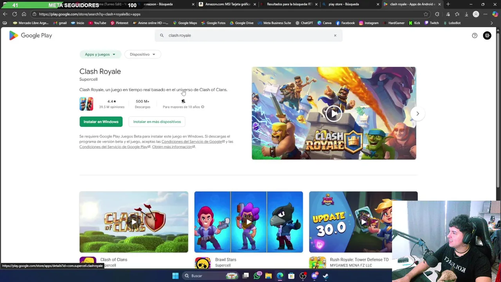Open Google Maps bookmark

[x=185, y=23]
